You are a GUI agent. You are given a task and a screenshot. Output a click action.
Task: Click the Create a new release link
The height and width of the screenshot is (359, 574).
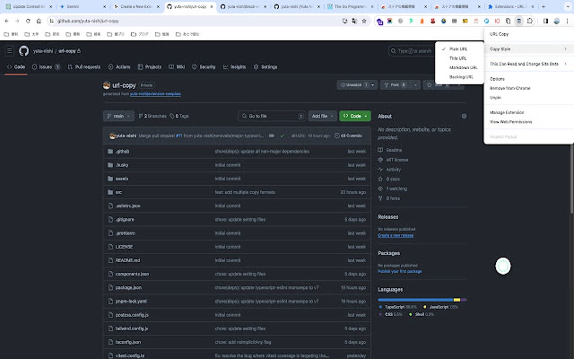coord(396,236)
